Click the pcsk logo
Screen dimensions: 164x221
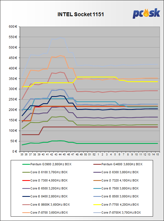pyautogui.click(x=146, y=14)
